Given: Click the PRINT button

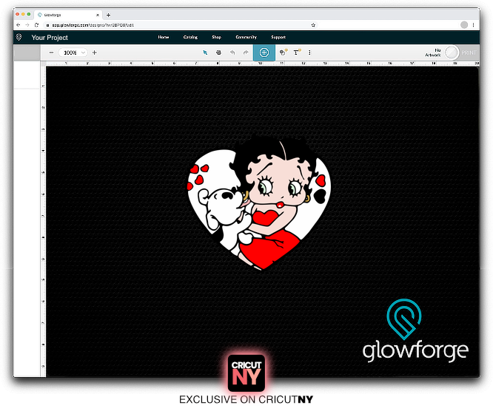Looking at the screenshot, I should tap(469, 52).
